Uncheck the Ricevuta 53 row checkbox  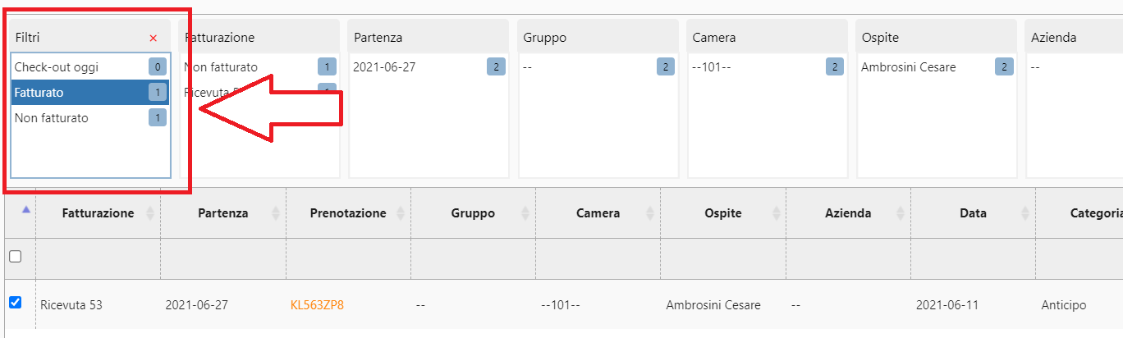15,303
